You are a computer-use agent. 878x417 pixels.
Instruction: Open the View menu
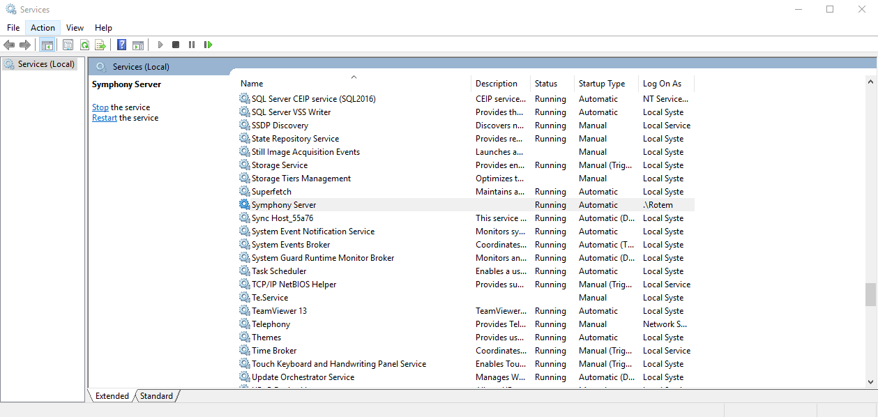point(75,28)
